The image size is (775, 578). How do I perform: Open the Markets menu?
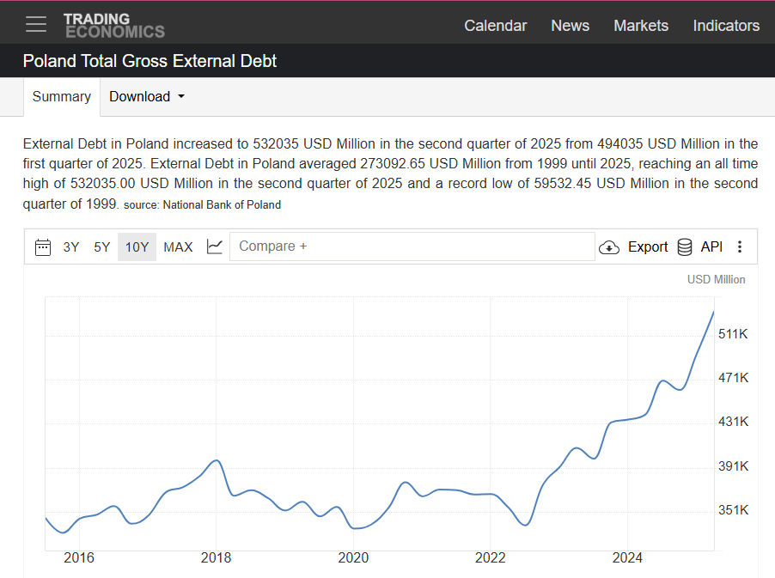[x=640, y=26]
